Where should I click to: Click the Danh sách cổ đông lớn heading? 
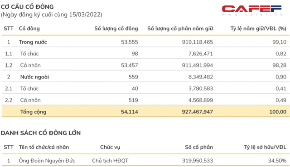tap(41, 133)
